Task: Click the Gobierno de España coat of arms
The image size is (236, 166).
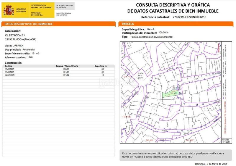Action: (9, 10)
